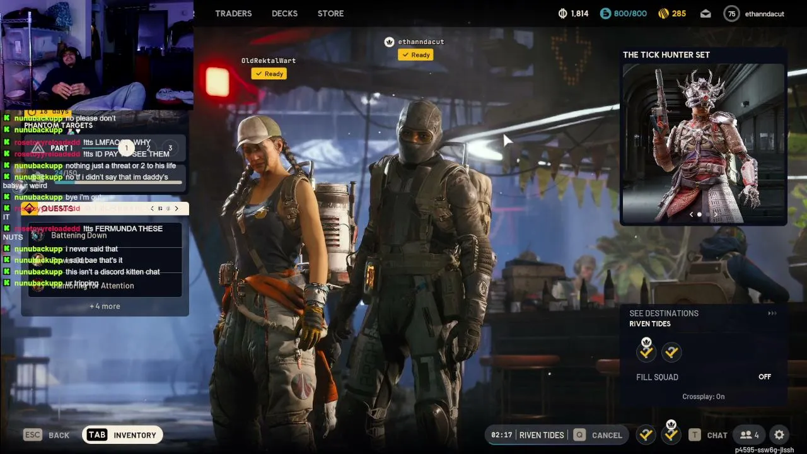Go to previous quest page arrow
The width and height of the screenshot is (807, 454).
pos(152,209)
